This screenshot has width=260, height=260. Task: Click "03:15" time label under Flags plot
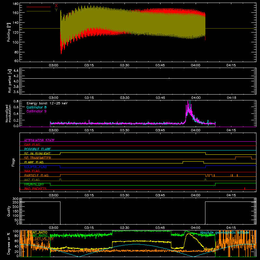[89, 195]
